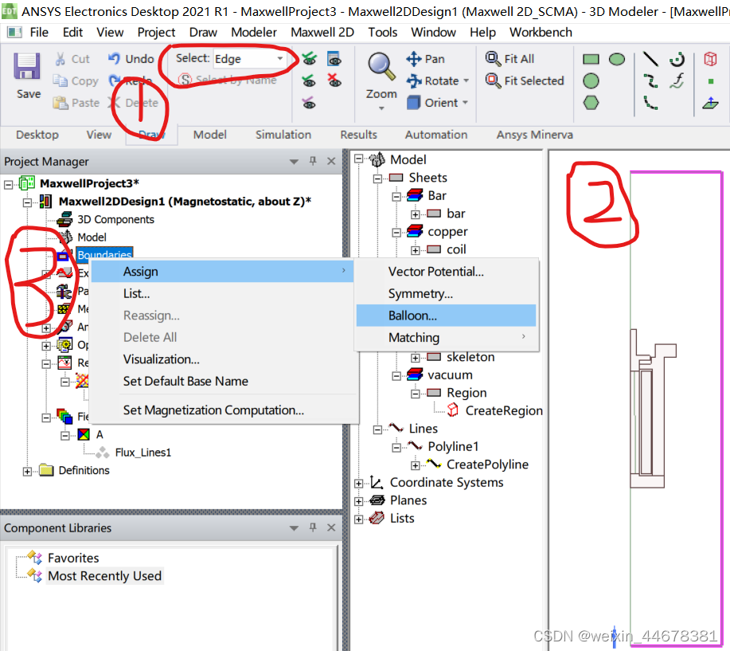This screenshot has width=730, height=651.
Task: Select the regular polygon hexagon tool
Action: tap(591, 103)
